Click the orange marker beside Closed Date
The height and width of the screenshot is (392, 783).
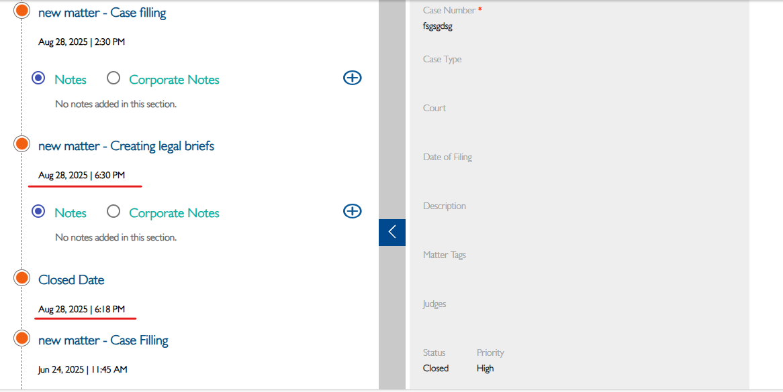tap(21, 278)
